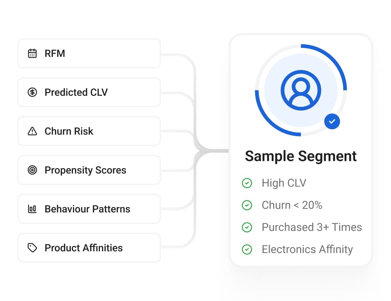The image size is (391, 301).
Task: Click the calendar icon beside RFM
Action: (x=32, y=53)
